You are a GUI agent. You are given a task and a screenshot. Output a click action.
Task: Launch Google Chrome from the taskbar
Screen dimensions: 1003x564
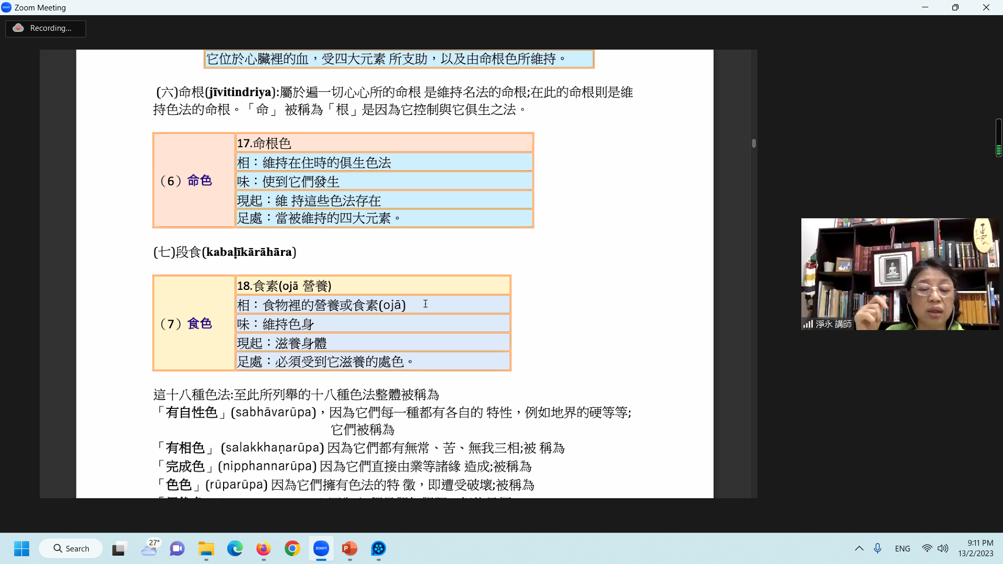(292, 548)
